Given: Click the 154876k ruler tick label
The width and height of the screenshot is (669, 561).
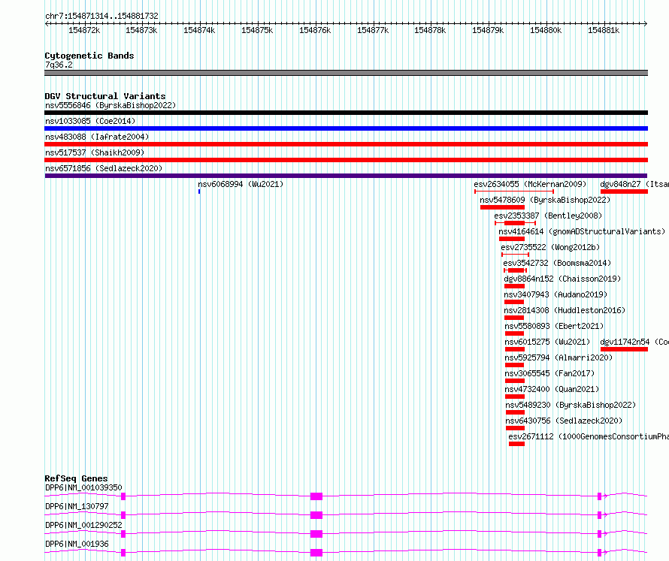Looking at the screenshot, I should tap(315, 30).
